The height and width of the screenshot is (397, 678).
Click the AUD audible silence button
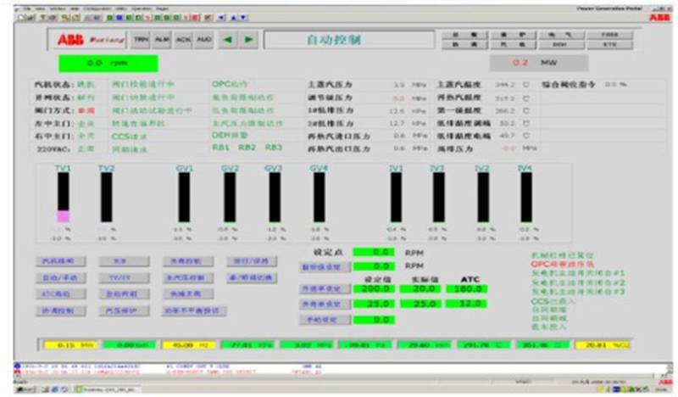[204, 40]
